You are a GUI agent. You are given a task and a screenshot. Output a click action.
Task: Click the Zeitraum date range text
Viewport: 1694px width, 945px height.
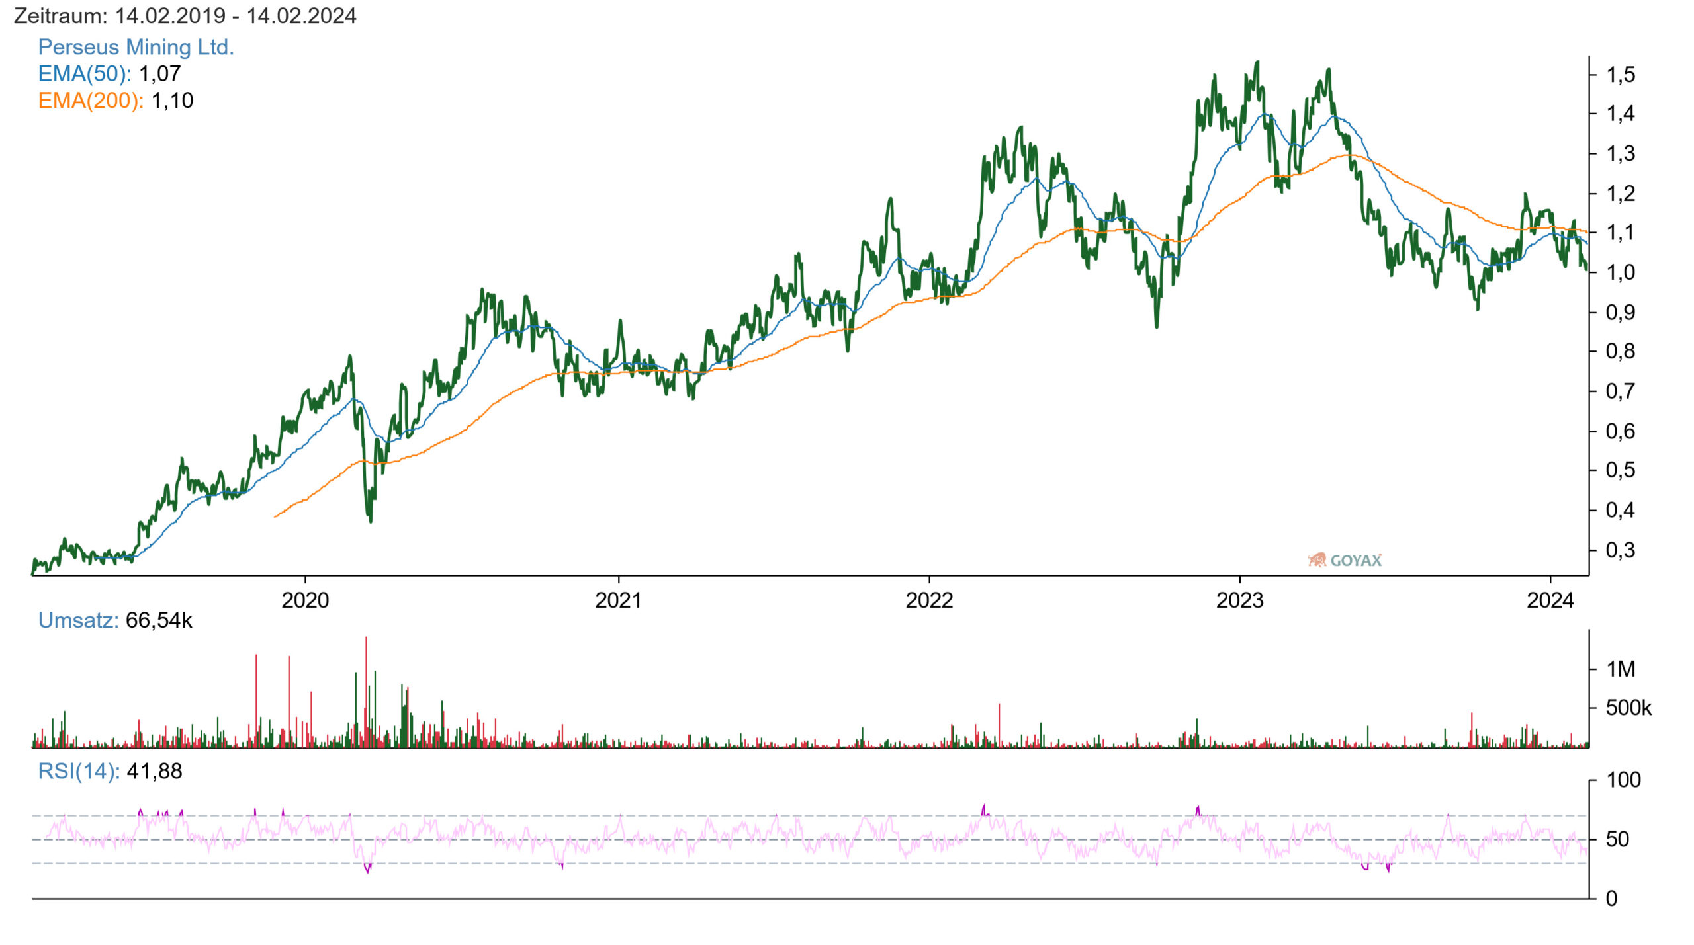tap(185, 15)
